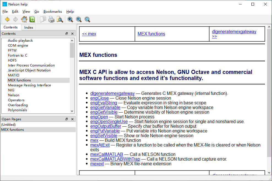This screenshot has width=272, height=181.
Task: Go forward with the grey right arrow
Action: click(x=16, y=19)
